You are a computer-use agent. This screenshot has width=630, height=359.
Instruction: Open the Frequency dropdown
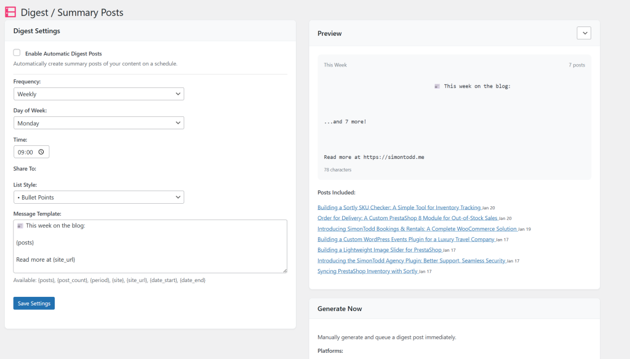coord(98,94)
